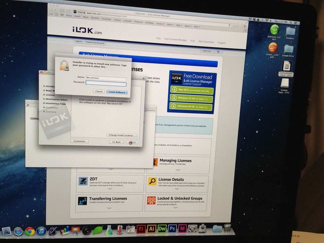
Task: Click the Change Install Location button
Action: [x=122, y=135]
